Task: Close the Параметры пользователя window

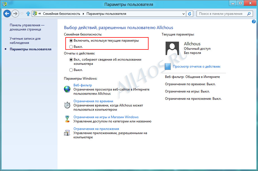Action: [250, 3]
